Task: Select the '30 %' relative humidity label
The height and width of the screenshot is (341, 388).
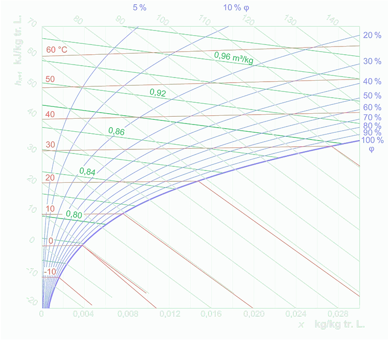Action: (372, 61)
